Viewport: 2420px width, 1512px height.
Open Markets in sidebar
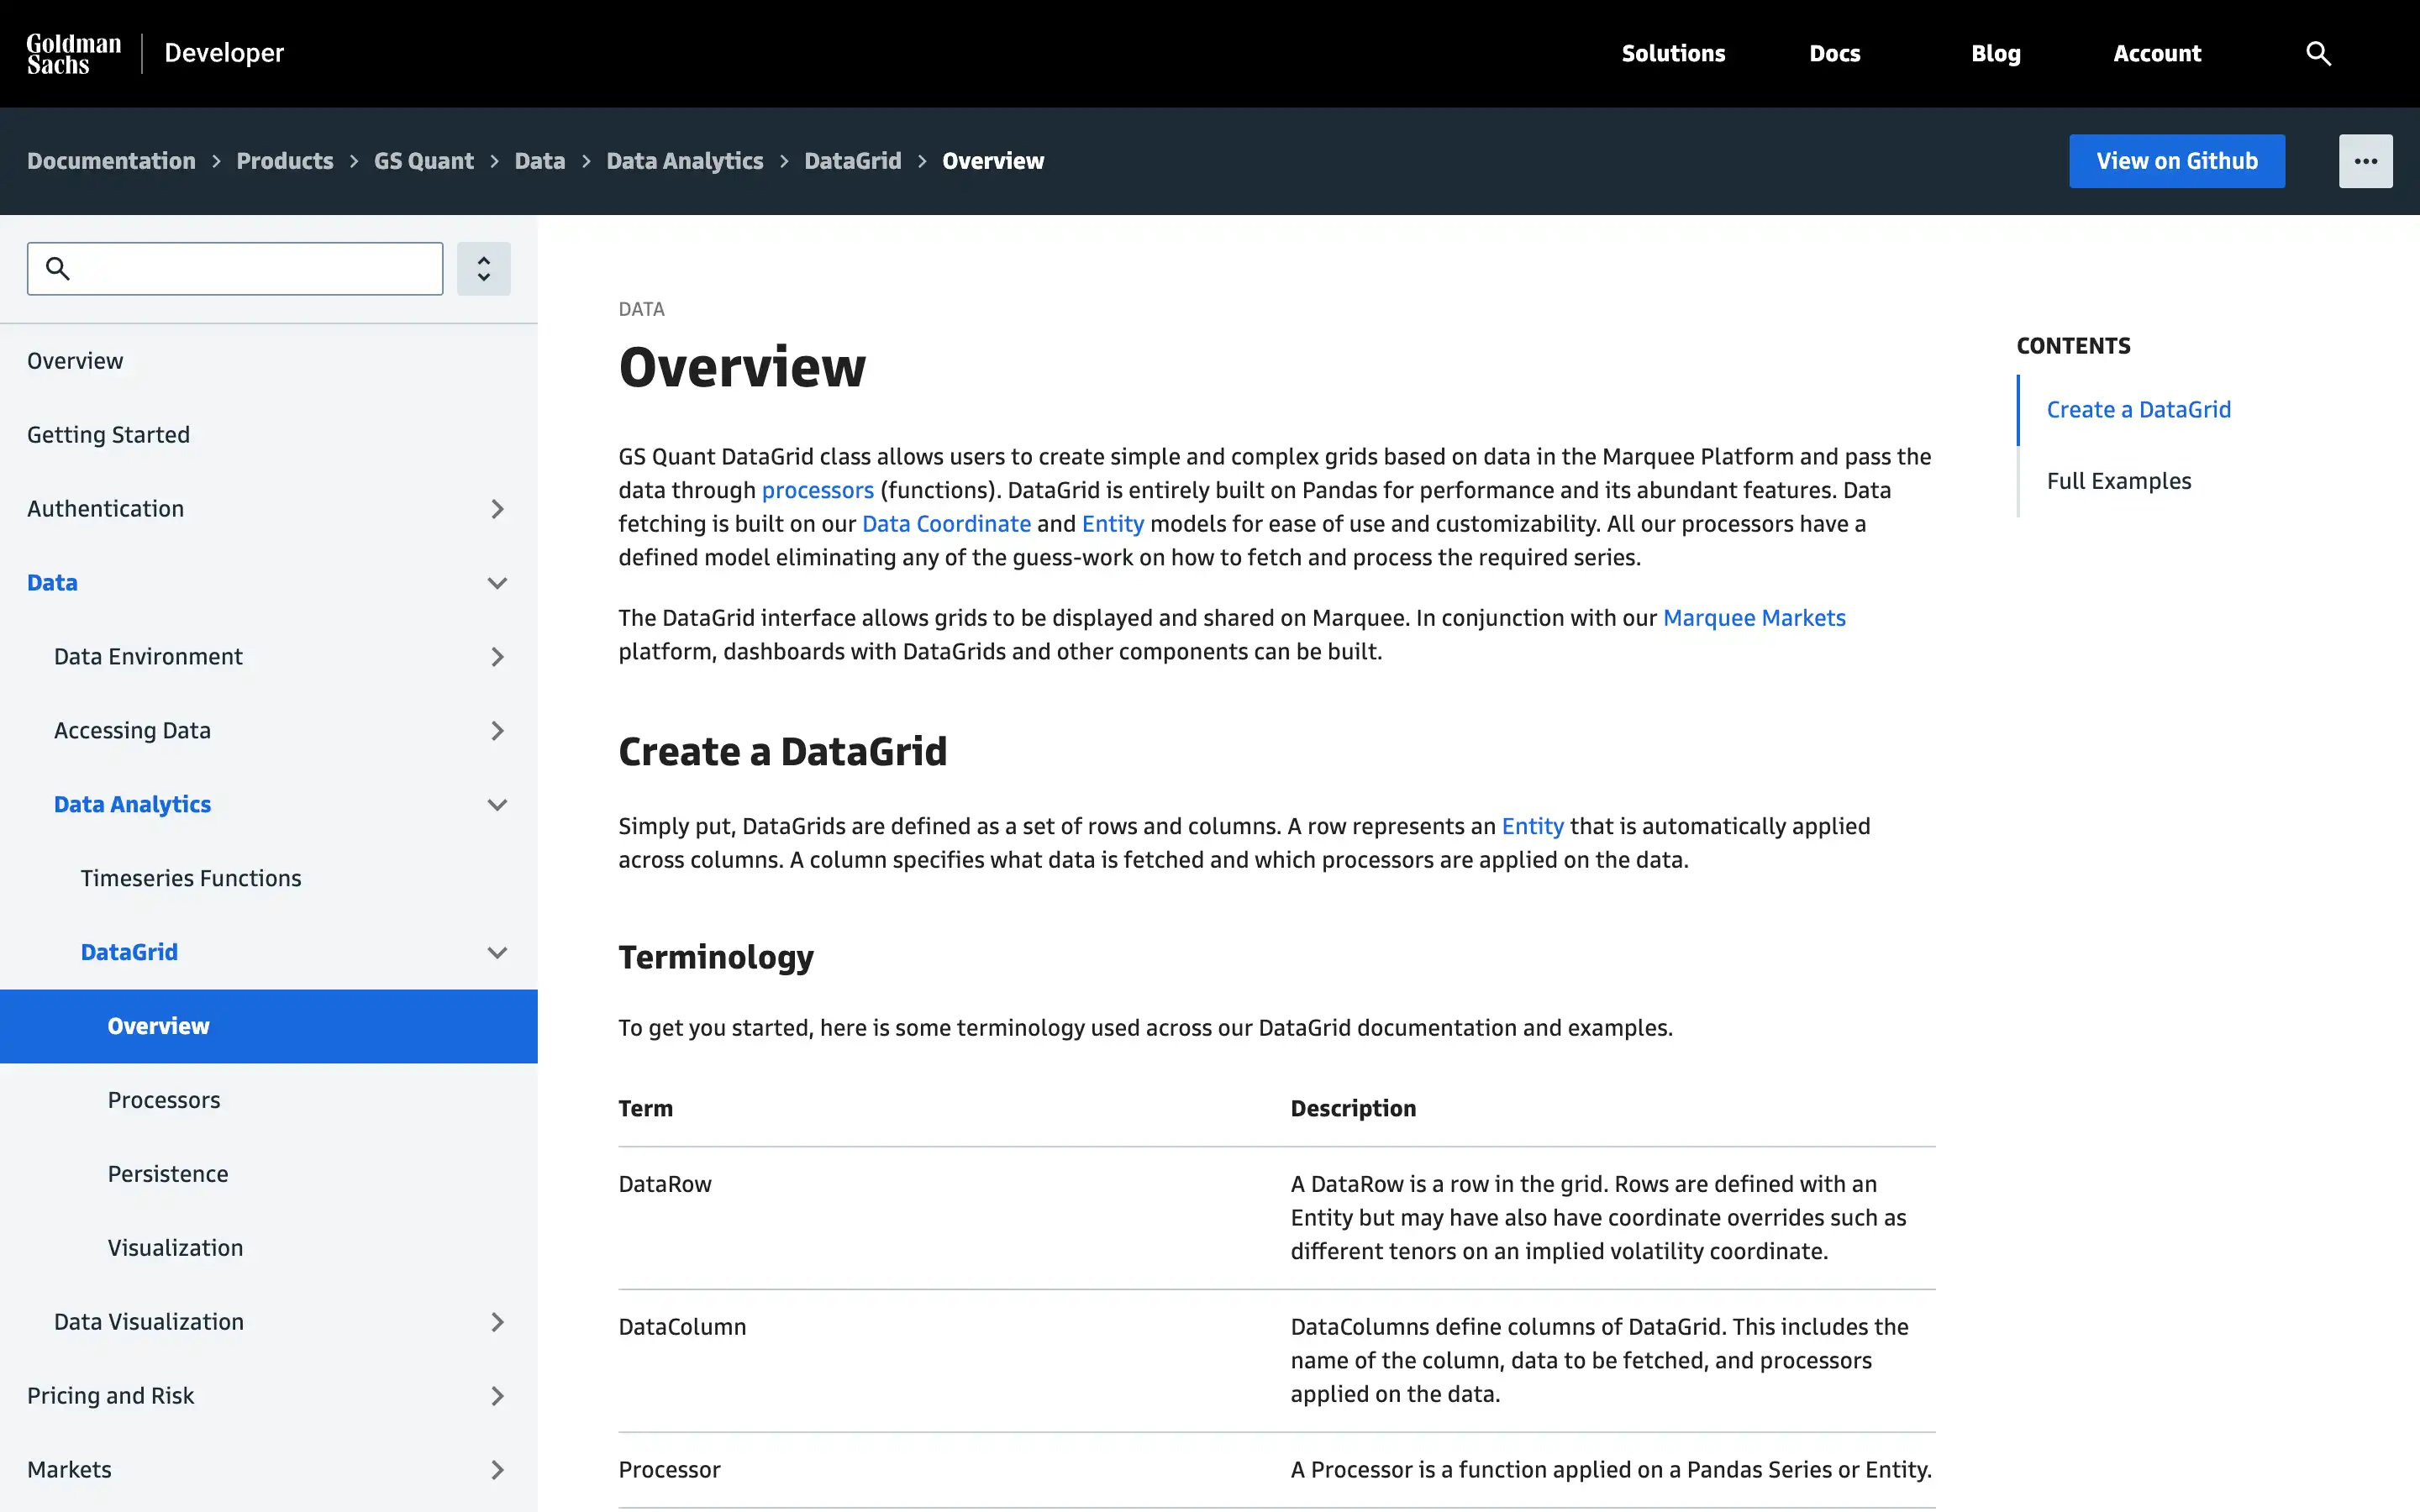tap(69, 1470)
